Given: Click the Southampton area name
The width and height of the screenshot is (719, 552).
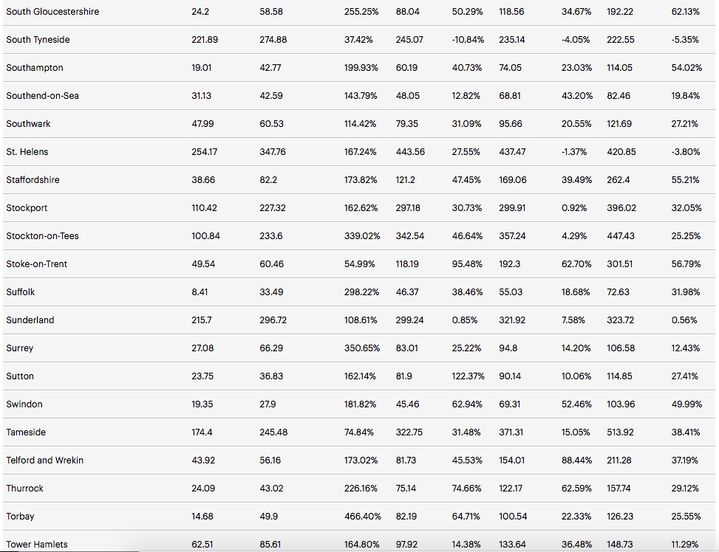Looking at the screenshot, I should tap(35, 68).
